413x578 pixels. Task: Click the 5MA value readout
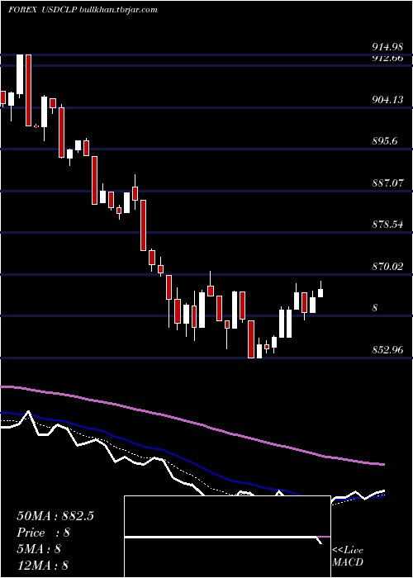point(39,549)
